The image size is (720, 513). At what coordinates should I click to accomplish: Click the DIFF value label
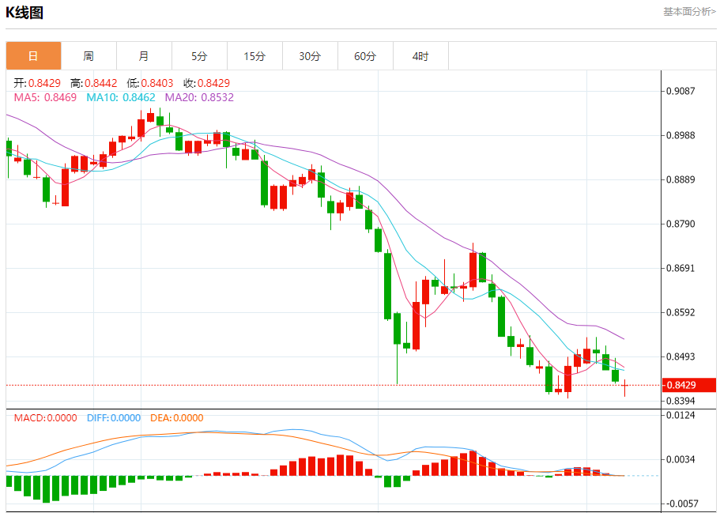(114, 418)
